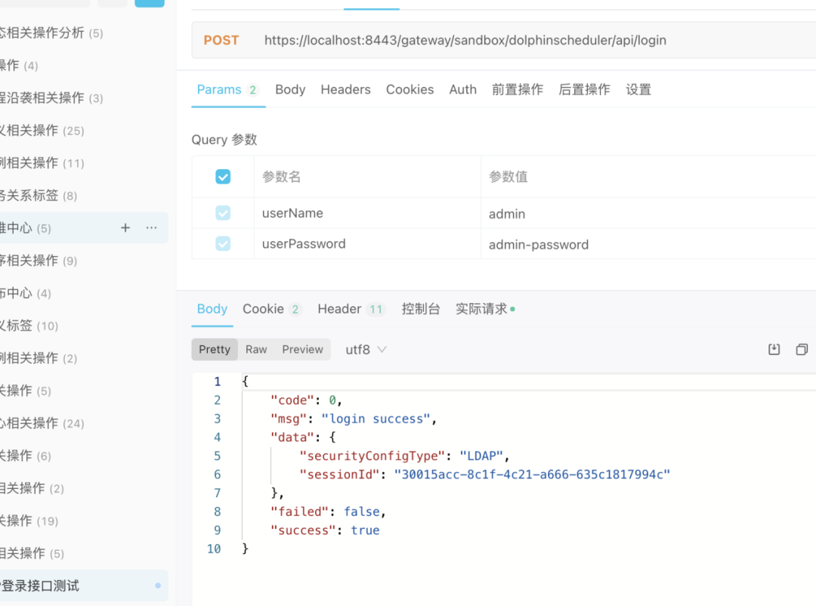Open the Cookies request tab

410,90
